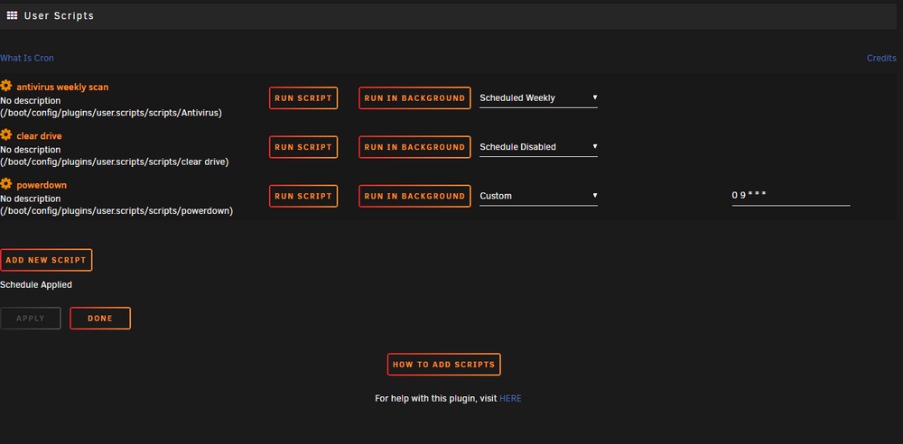This screenshot has width=903, height=444.
Task: Open the What Is Cron link
Action: 27,58
